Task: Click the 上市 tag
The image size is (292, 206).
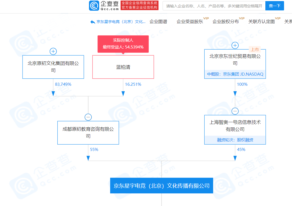Action: (x=255, y=49)
